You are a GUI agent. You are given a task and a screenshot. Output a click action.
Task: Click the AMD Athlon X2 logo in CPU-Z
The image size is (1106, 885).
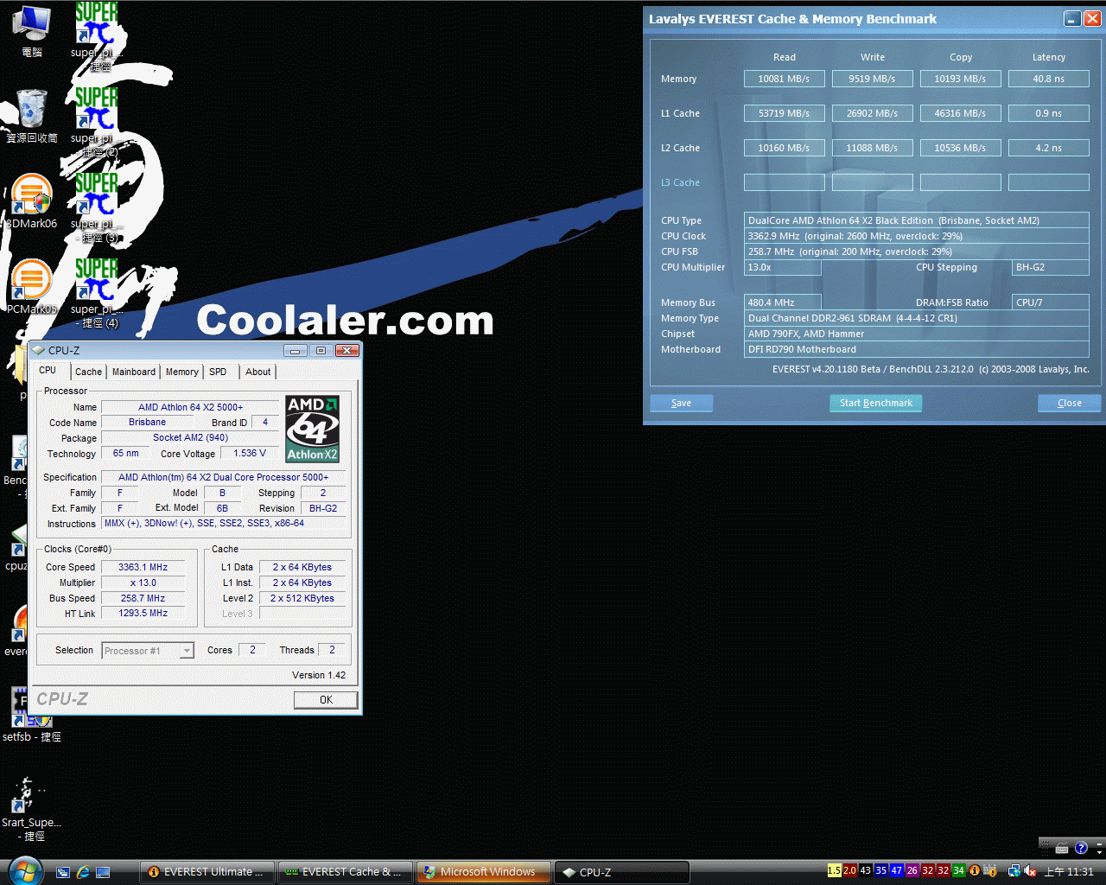[313, 429]
